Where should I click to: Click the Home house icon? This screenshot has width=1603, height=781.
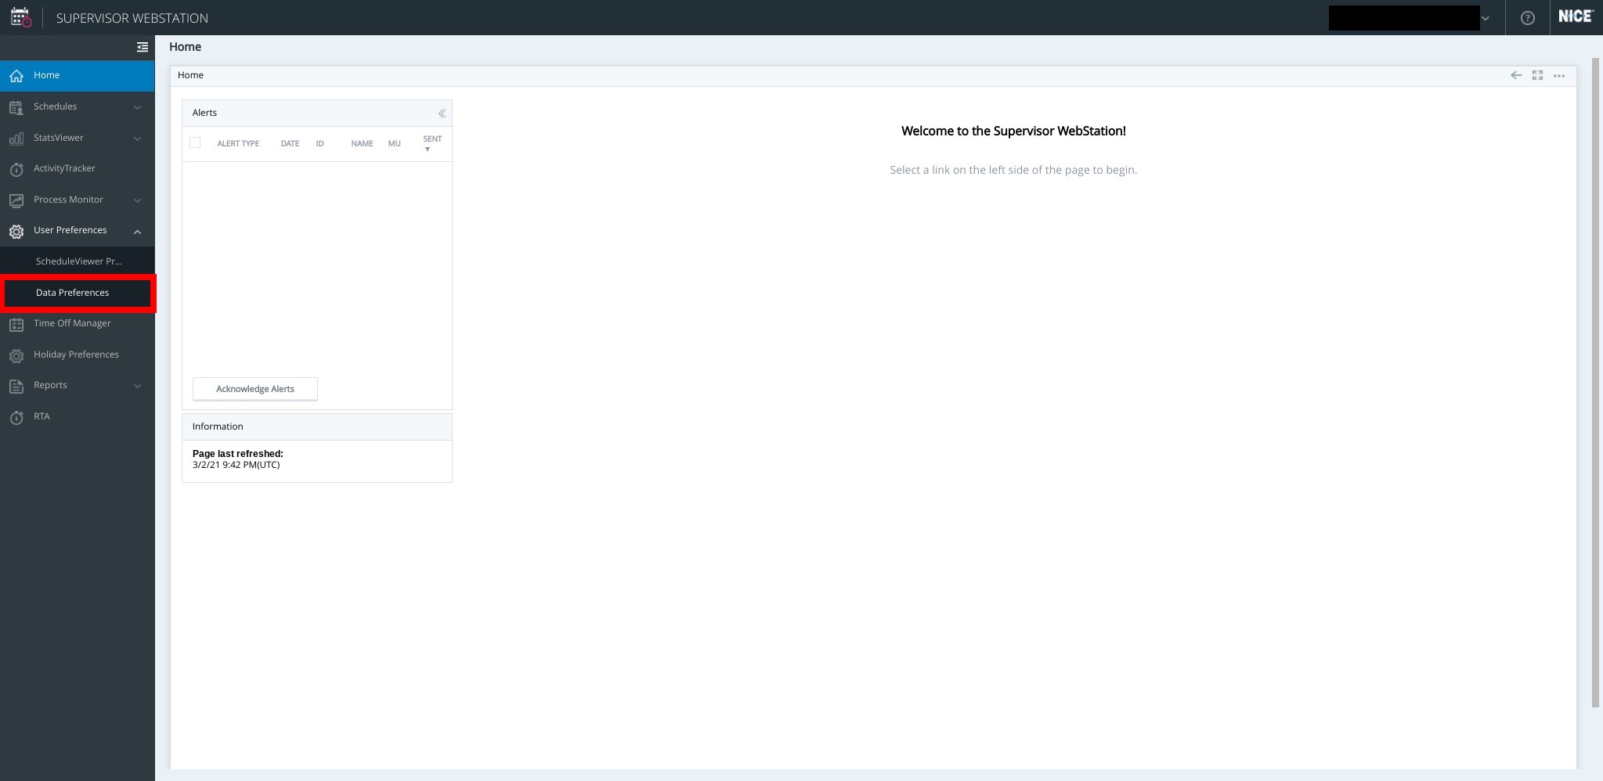click(x=16, y=76)
